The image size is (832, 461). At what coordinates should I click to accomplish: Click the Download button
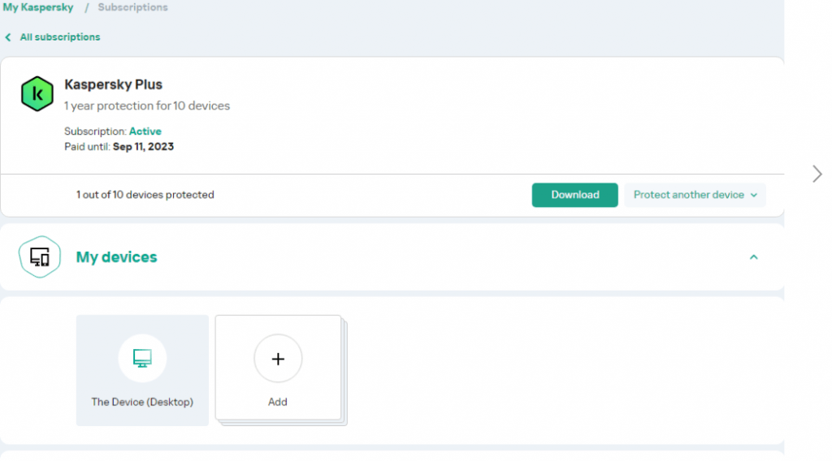pos(574,195)
